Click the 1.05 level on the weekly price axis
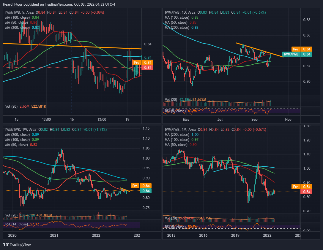323x250 pixels. point(146,148)
